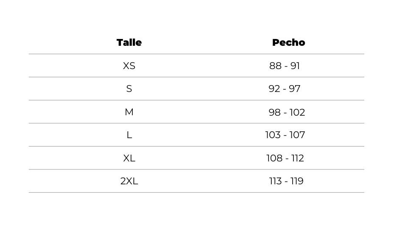Select the 2XL size cell
This screenshot has height=236, width=402.
coord(129,181)
